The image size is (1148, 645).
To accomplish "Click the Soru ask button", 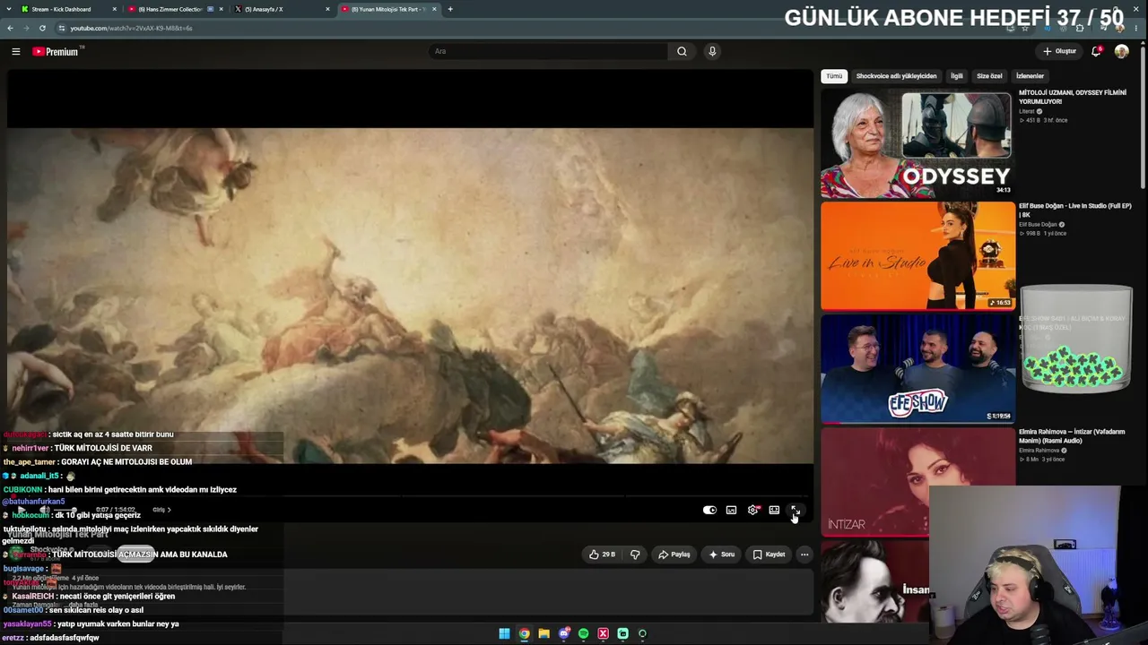I will coord(721,555).
